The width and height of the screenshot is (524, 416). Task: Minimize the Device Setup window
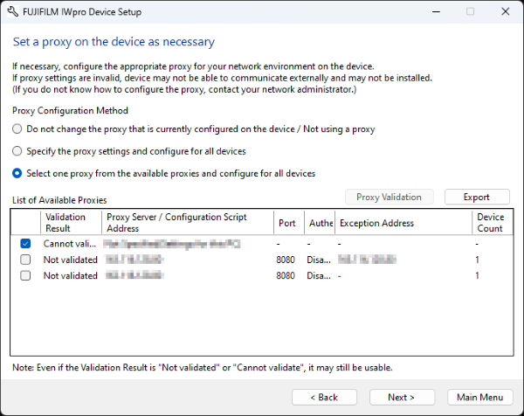(436, 11)
